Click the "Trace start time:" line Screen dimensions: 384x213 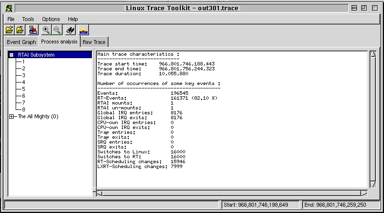156,64
